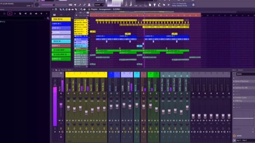
Task: Toggle mute LED on first blue mixer channel
Action: 111,94
